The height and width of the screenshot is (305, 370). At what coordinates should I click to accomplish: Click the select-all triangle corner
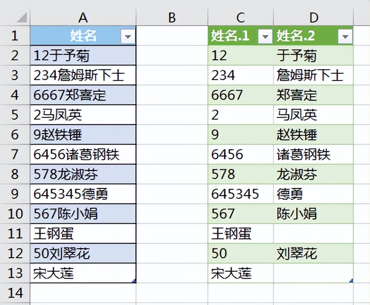click(x=22, y=17)
